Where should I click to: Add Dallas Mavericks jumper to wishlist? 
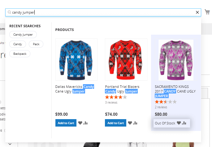pyautogui.click(x=80, y=123)
